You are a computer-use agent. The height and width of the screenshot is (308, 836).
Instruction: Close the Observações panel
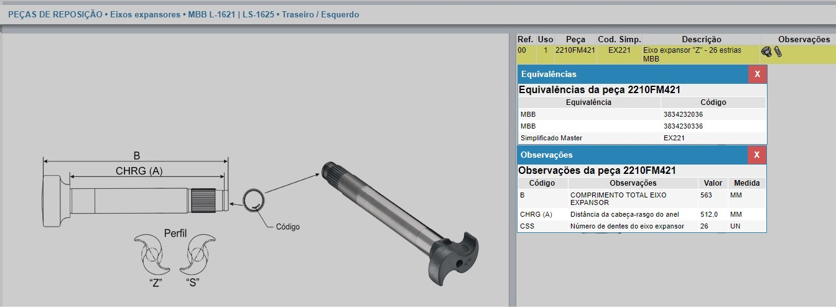757,155
